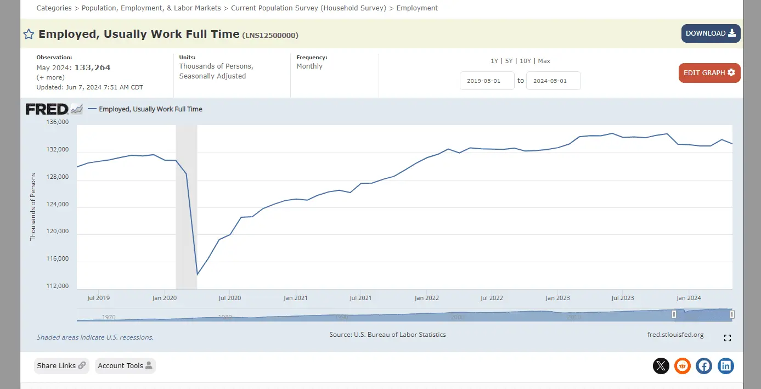The image size is (761, 389).
Task: Expand the '(+ more)' observations
Action: (50, 77)
